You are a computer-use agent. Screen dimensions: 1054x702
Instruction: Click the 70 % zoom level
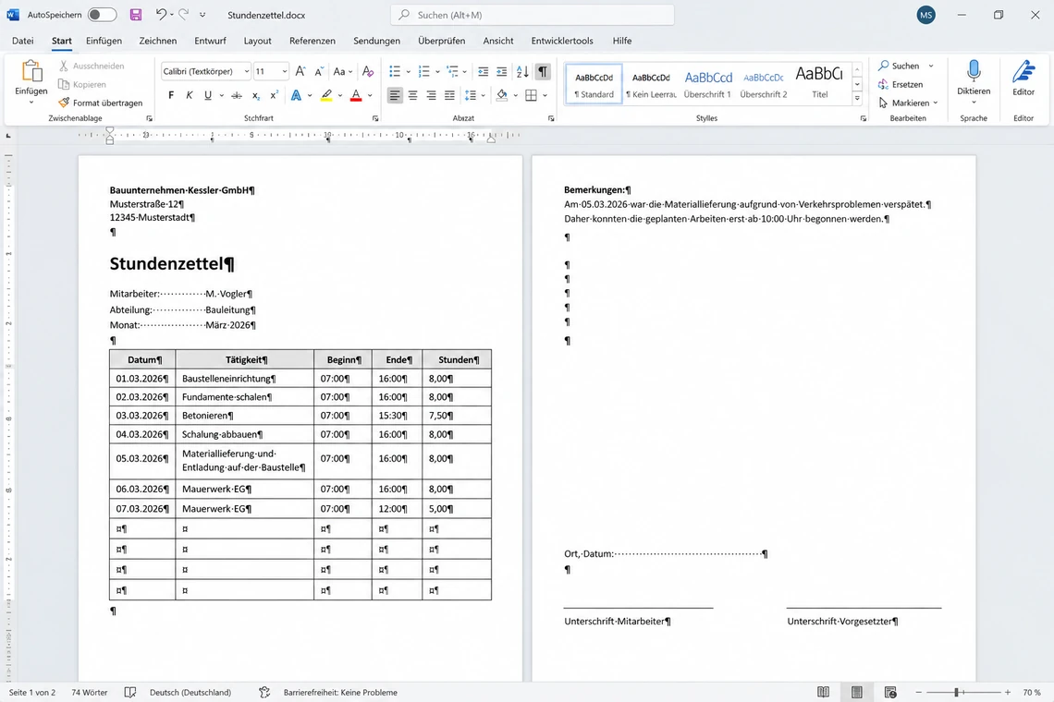(1032, 692)
